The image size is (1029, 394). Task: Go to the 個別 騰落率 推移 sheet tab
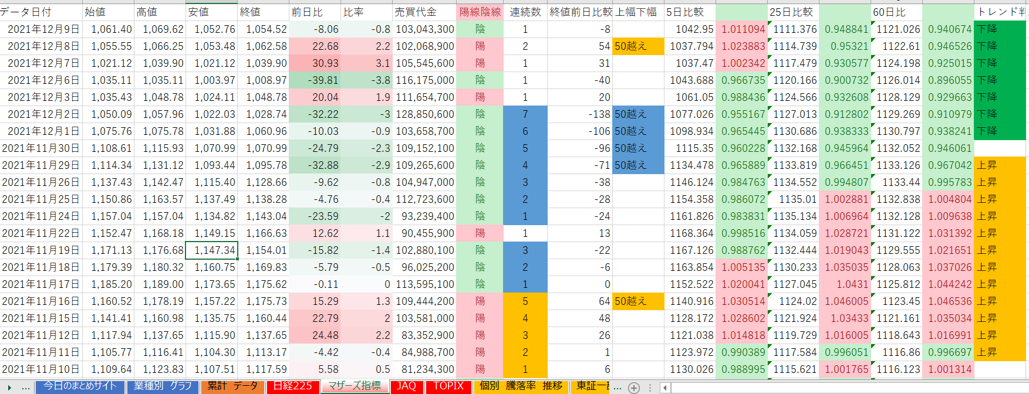tap(521, 386)
